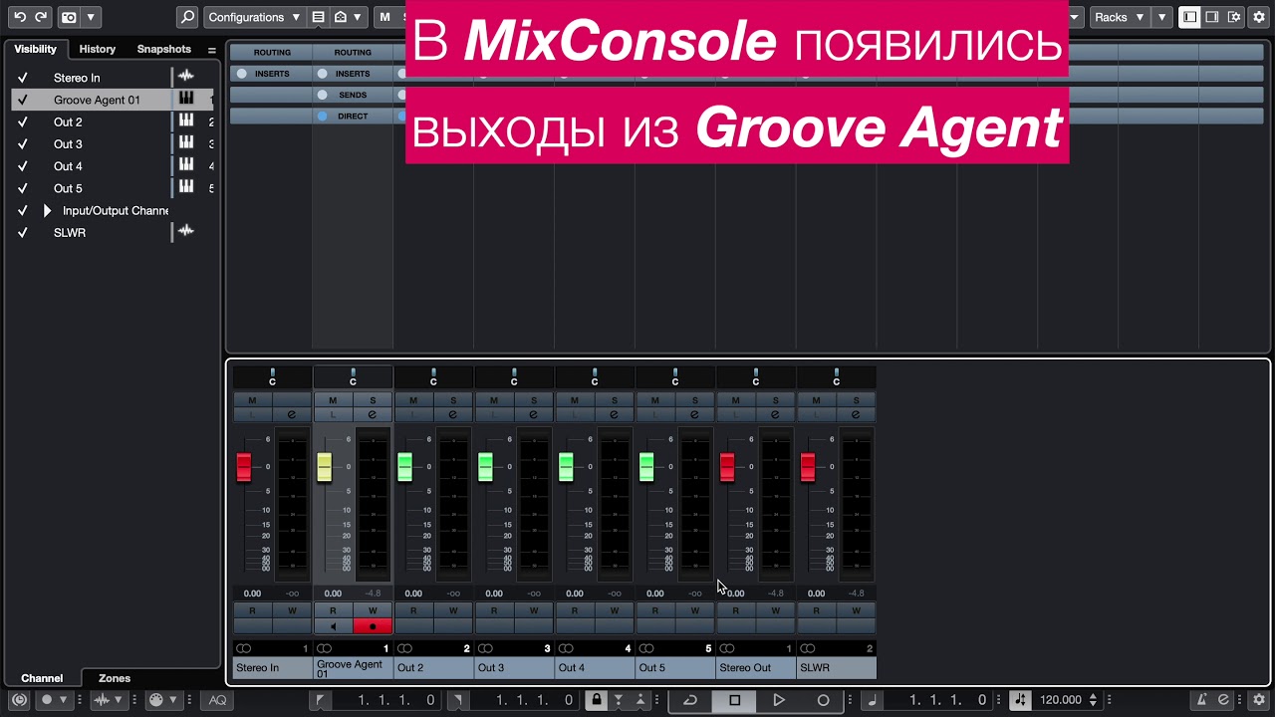This screenshot has height=717, width=1275.
Task: Uncheck visibility of Out 2
Action: click(22, 121)
